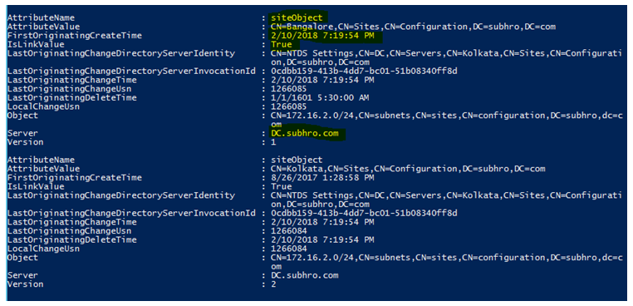Click the 1/1/1601 5:30:00 AM delete time
Image resolution: width=633 pixels, height=306 pixels.
[320, 98]
